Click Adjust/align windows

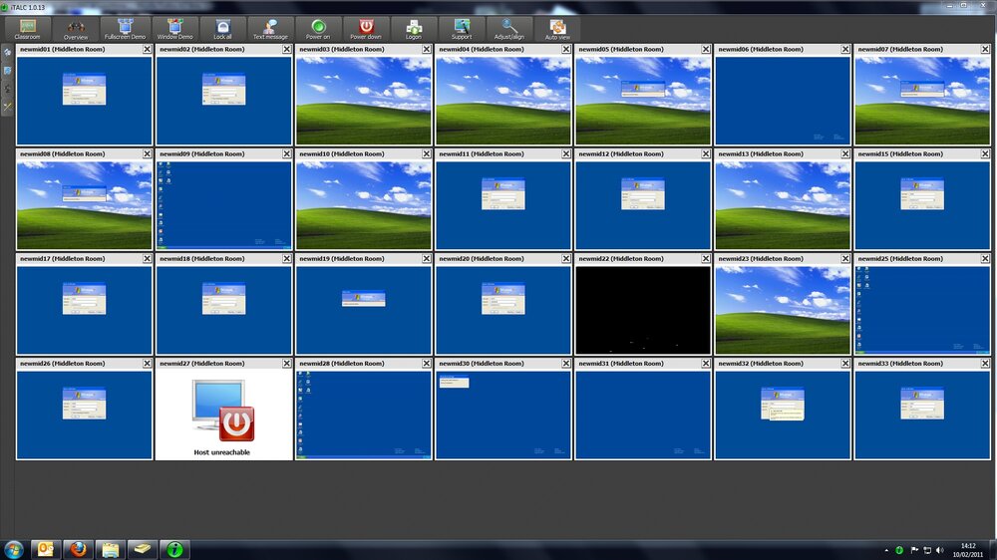pyautogui.click(x=509, y=29)
